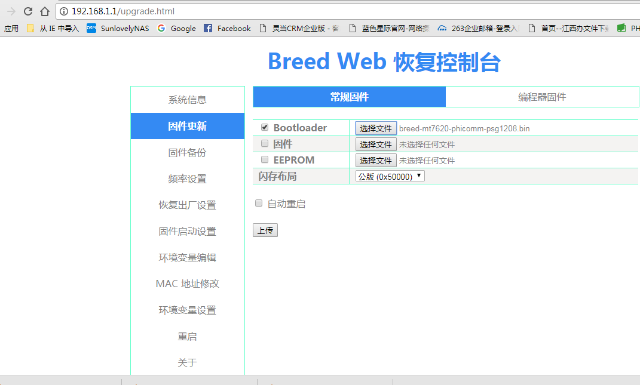The image size is (640, 385).
Task: Click the browser reload icon
Action: pyautogui.click(x=28, y=11)
